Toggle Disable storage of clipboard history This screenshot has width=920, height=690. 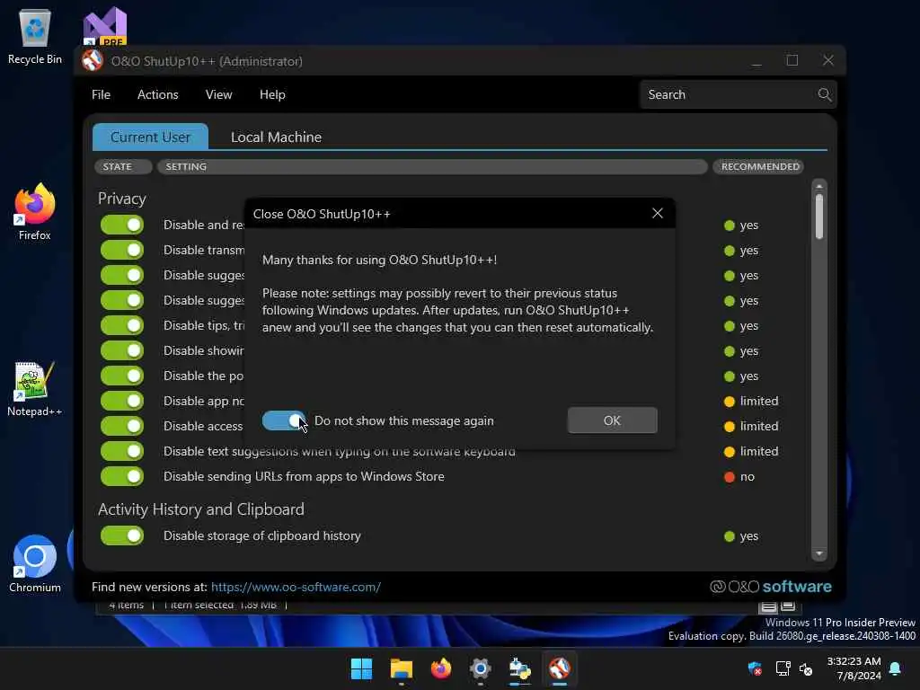pyautogui.click(x=122, y=535)
